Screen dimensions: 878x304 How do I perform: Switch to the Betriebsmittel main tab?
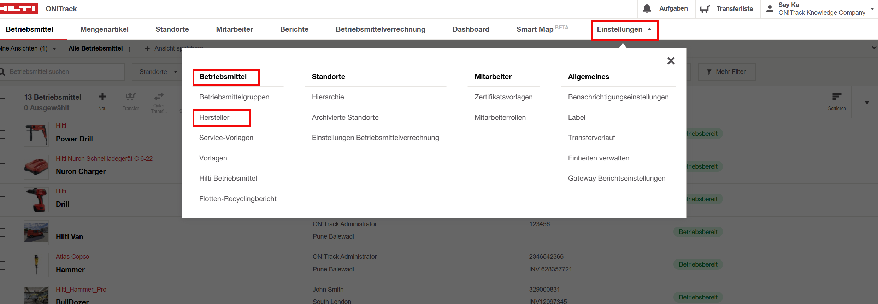point(29,29)
